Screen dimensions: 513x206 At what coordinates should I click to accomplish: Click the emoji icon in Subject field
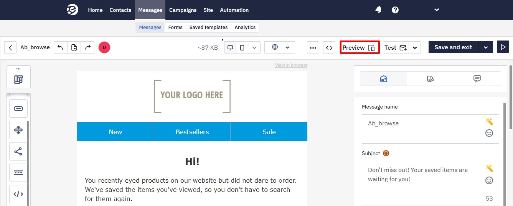489,180
